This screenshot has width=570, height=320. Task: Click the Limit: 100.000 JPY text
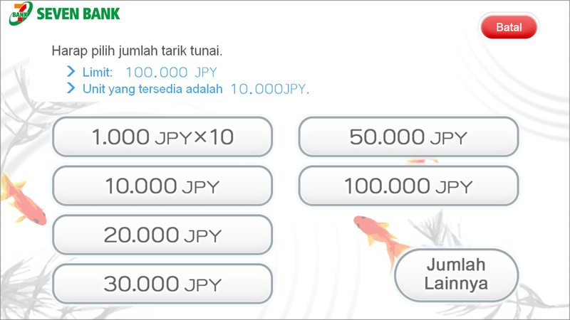150,73
